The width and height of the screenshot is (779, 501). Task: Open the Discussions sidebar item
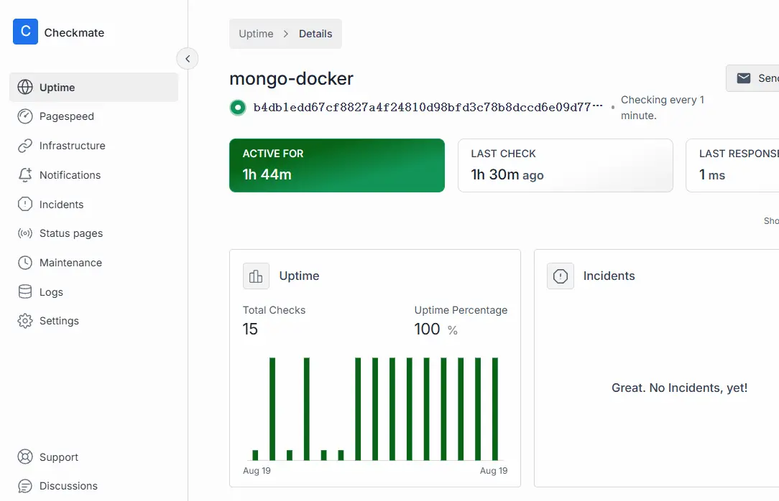tap(68, 486)
